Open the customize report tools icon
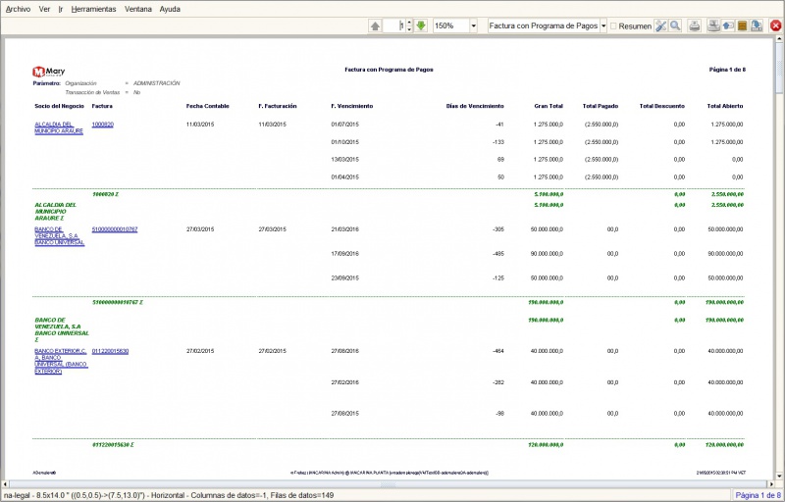 [660, 26]
